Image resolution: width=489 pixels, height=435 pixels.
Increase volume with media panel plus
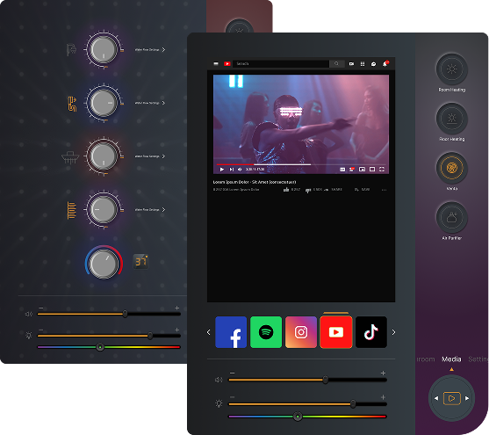(383, 373)
